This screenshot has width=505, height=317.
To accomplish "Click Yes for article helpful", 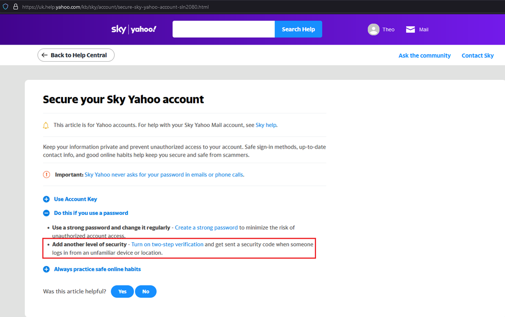I will point(122,292).
